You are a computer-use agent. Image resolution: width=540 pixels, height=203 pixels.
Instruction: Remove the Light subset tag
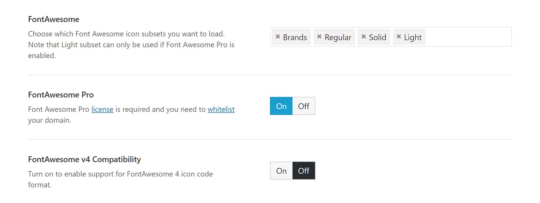tap(398, 37)
